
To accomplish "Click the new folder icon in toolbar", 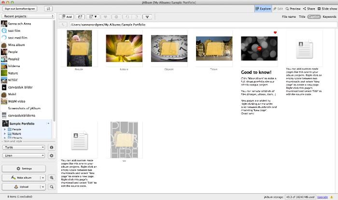I will pos(80,16).
